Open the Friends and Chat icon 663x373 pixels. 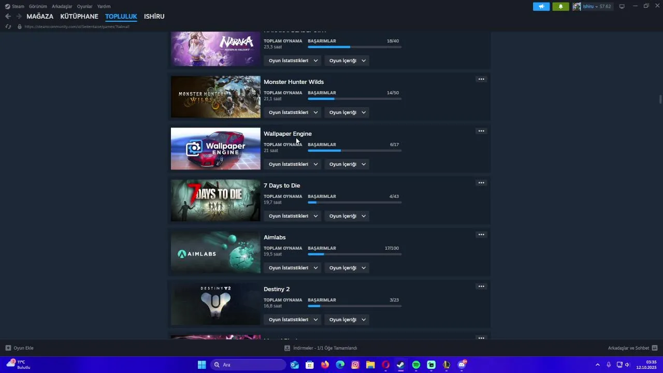point(655,348)
